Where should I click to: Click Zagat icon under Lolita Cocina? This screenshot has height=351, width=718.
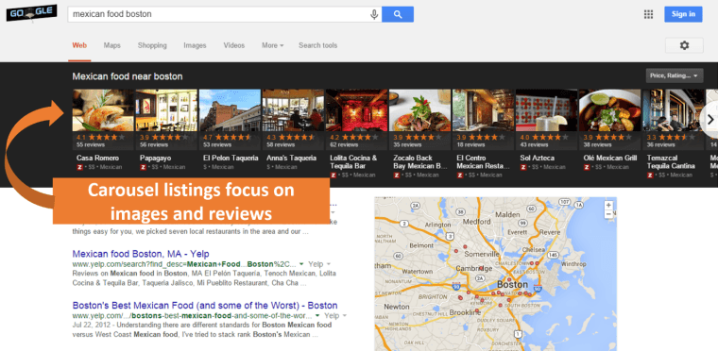click(x=333, y=175)
